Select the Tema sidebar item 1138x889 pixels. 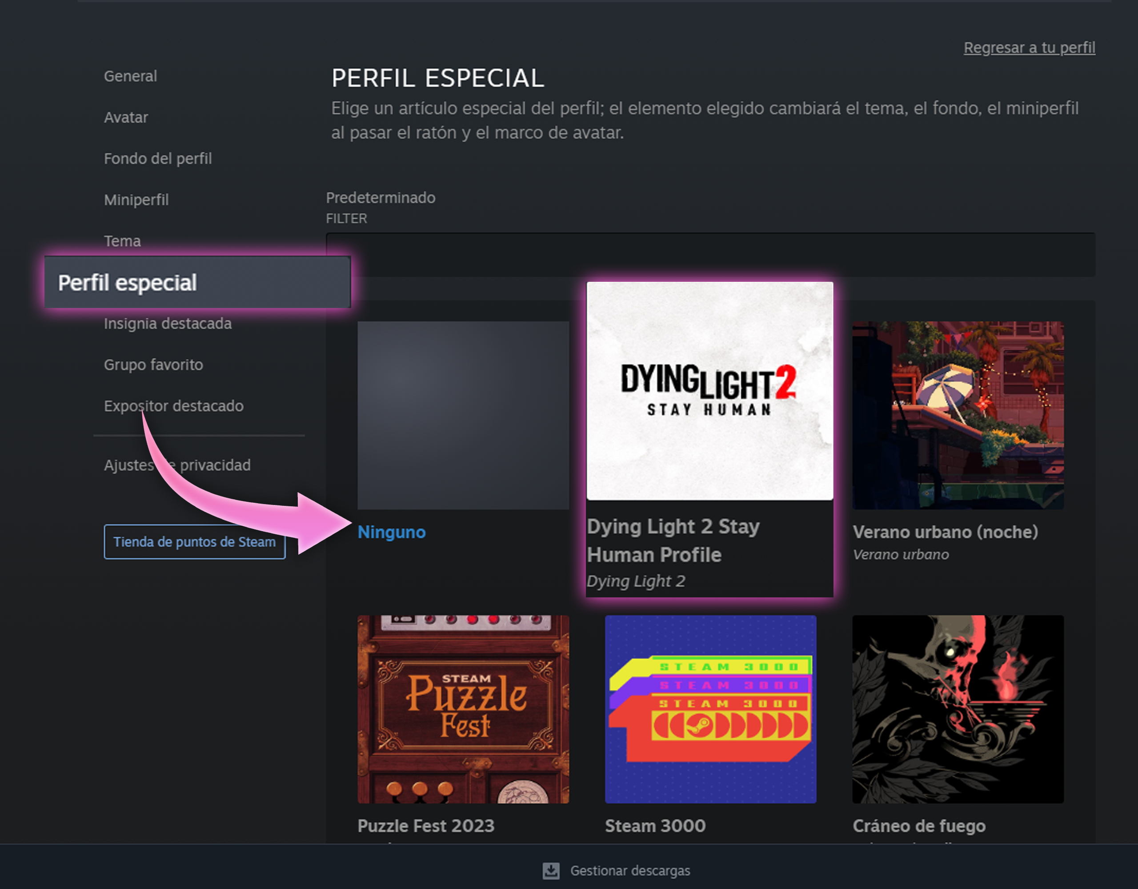122,241
